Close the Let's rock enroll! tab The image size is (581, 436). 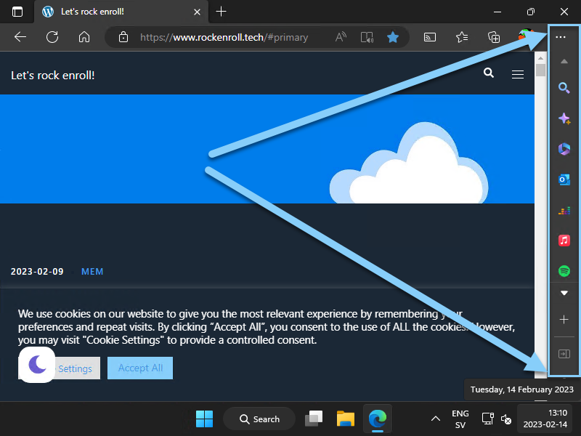coord(197,12)
